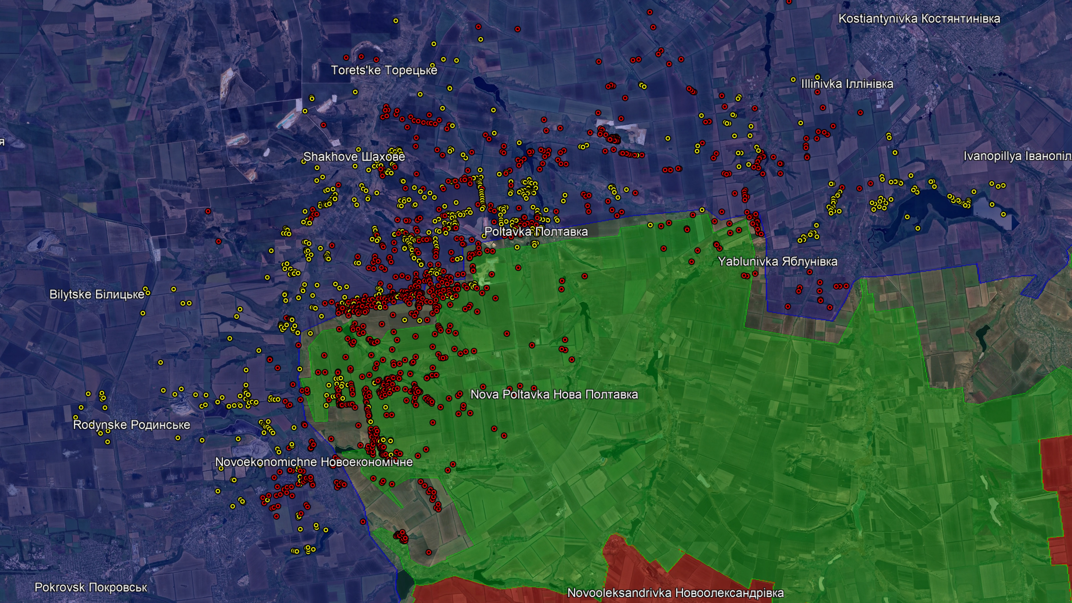Screen dimensions: 1072x603
Task: Click the Novooleksandrivka label at bottom
Action: pos(675,593)
